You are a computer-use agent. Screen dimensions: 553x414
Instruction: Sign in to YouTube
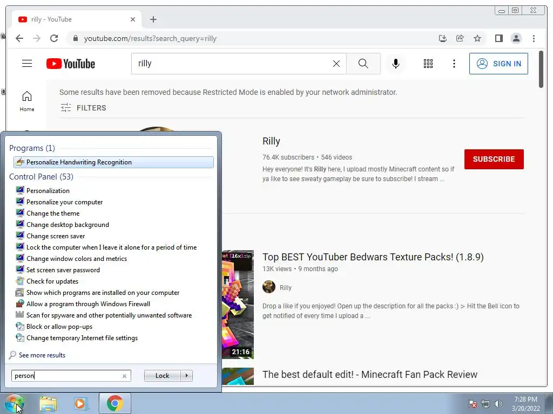point(498,64)
